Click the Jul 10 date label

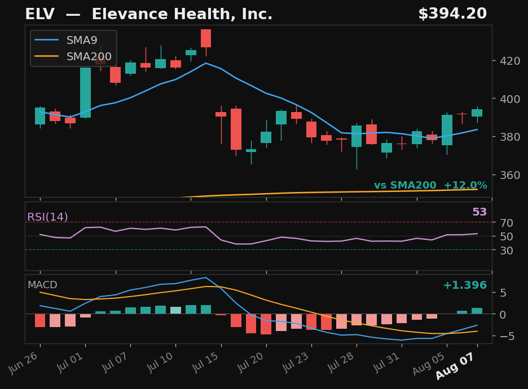[x=160, y=362]
